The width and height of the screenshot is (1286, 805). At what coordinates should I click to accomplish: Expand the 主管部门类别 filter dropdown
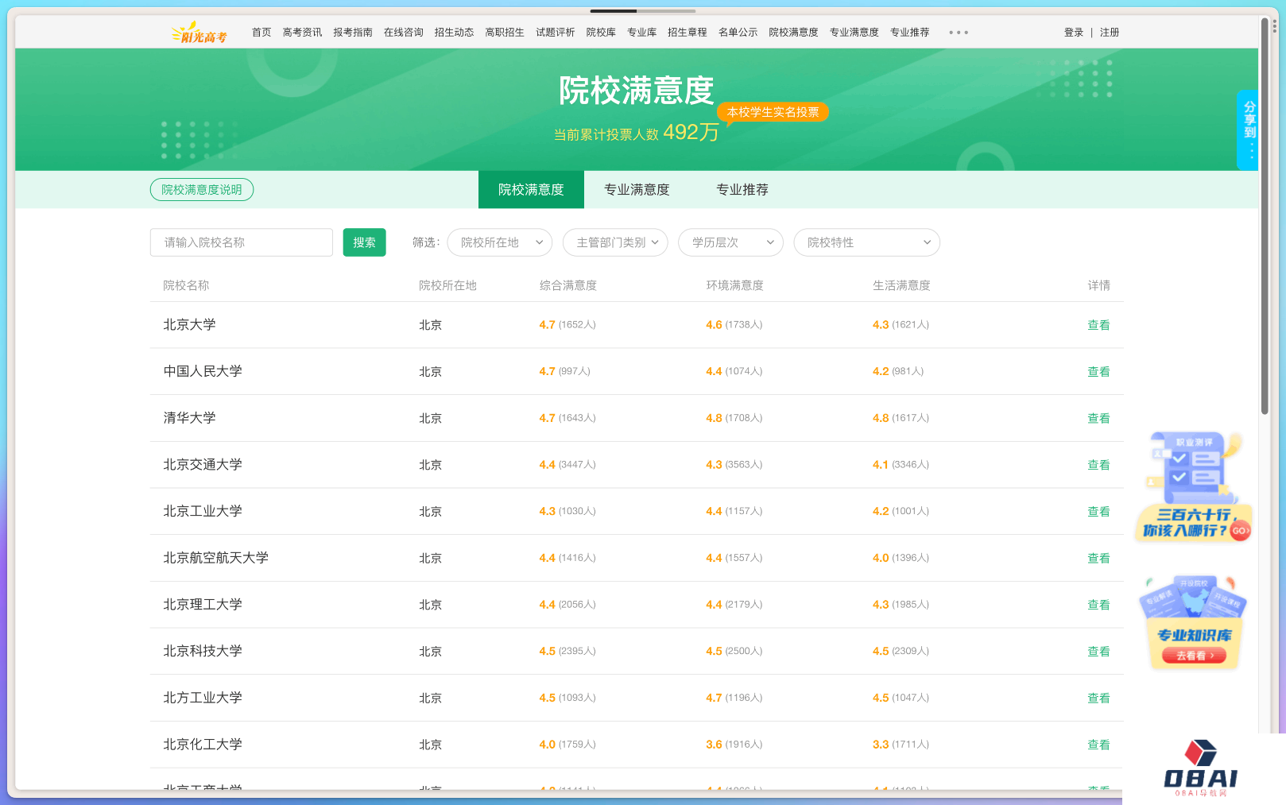tap(615, 242)
